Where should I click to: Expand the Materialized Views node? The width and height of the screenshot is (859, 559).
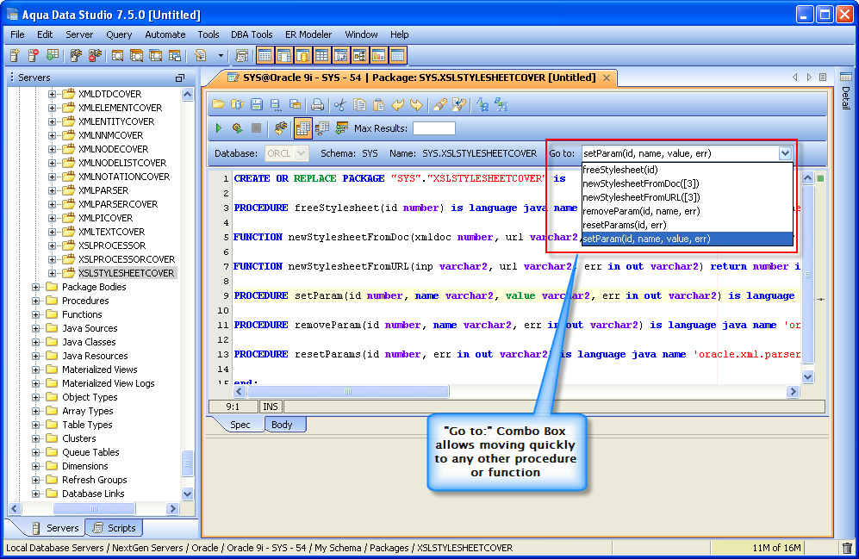(35, 370)
